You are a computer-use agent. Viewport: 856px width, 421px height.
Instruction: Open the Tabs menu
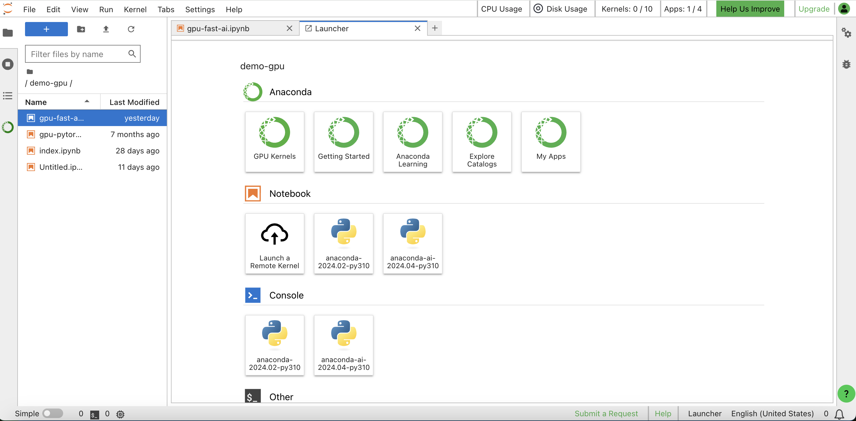click(x=166, y=9)
